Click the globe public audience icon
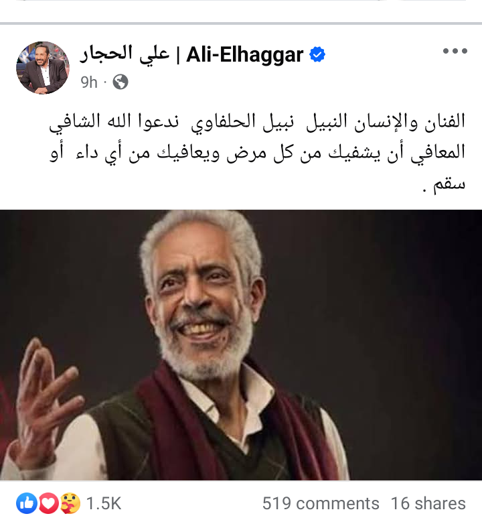The height and width of the screenshot is (524, 482). click(x=120, y=82)
